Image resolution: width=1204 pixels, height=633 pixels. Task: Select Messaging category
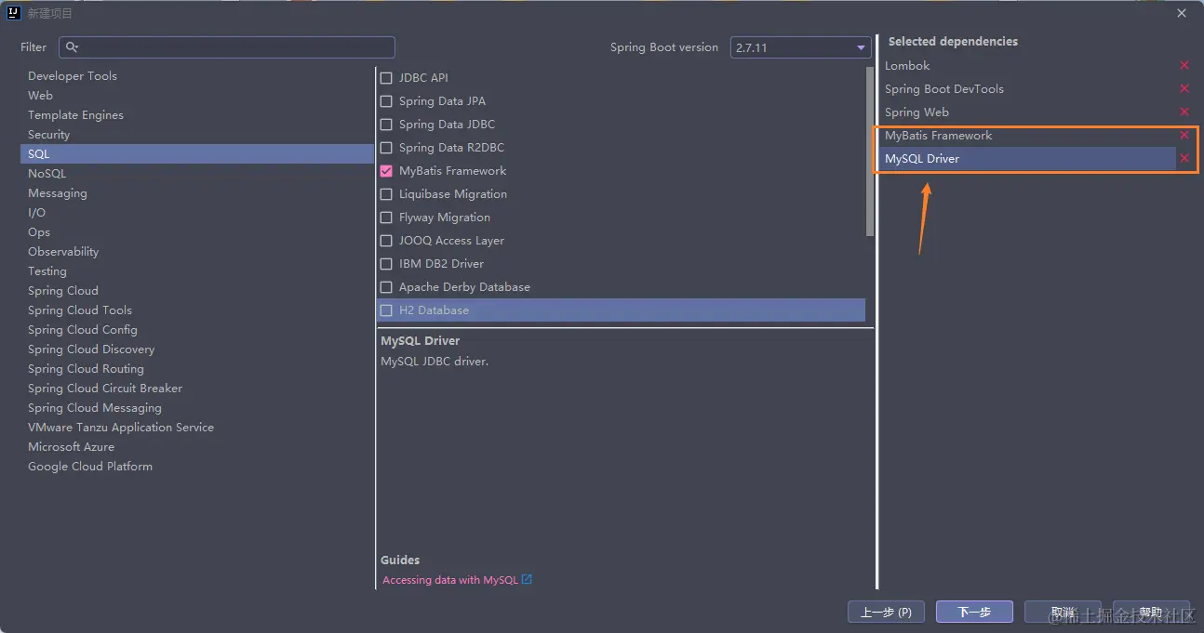click(57, 193)
